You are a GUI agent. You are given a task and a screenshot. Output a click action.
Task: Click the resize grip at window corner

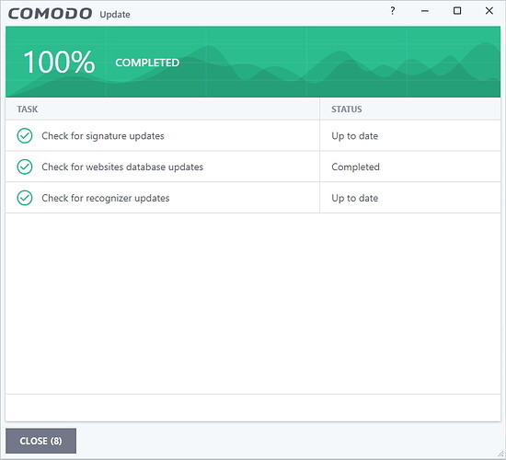tap(500, 454)
